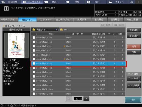Open the help question mark icon
This screenshot has height=107, width=142.
(138, 2)
